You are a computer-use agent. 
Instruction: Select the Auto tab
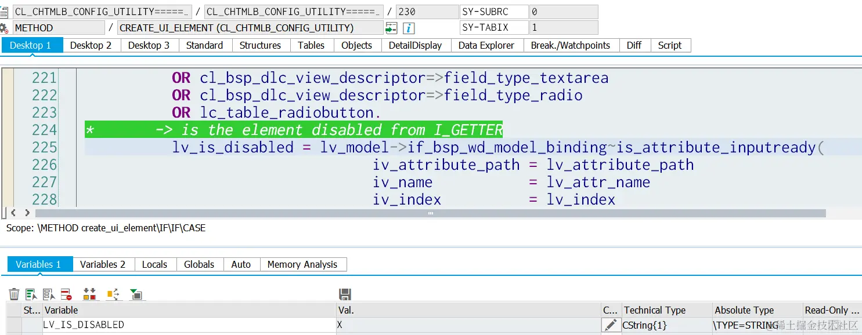(x=241, y=264)
